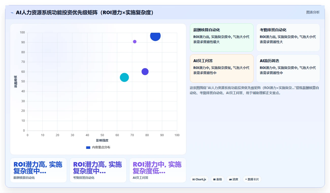
Task: Click the 影响强度 x-axis title
Action: (102, 141)
